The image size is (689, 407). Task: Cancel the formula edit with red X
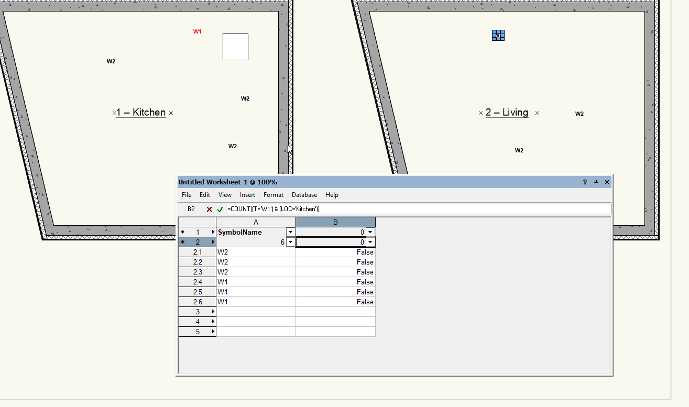point(210,209)
